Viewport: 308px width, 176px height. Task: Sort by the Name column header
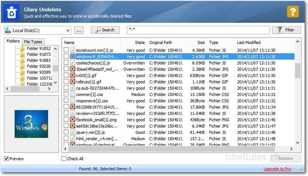click(x=91, y=42)
